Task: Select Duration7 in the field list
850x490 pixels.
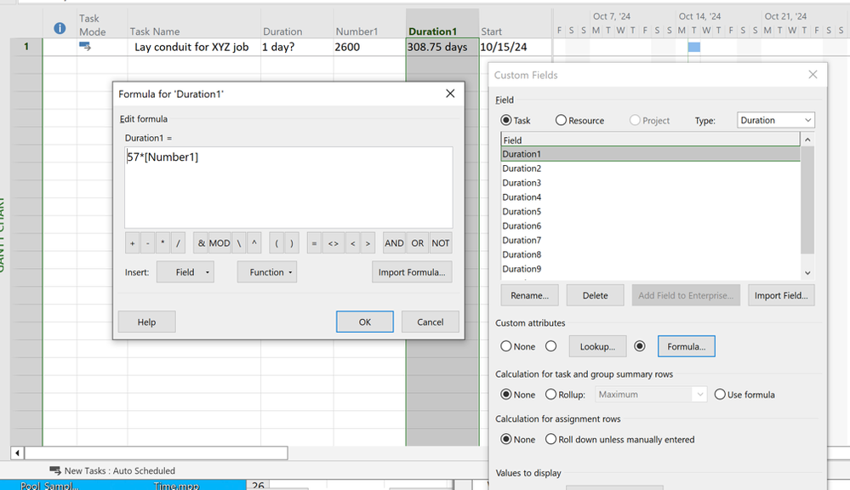Action: (x=650, y=240)
